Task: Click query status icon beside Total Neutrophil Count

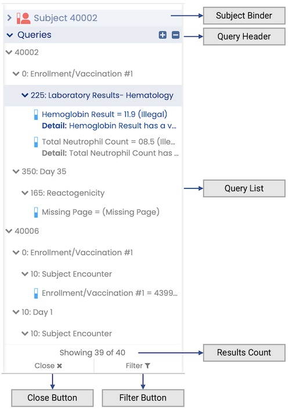Action: (x=36, y=142)
